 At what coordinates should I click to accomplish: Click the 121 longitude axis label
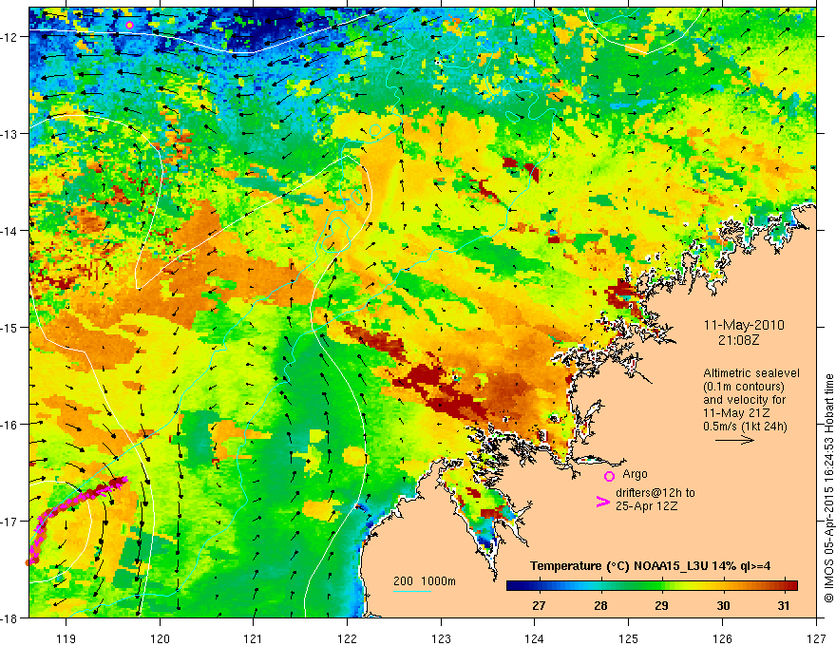pos(254,638)
